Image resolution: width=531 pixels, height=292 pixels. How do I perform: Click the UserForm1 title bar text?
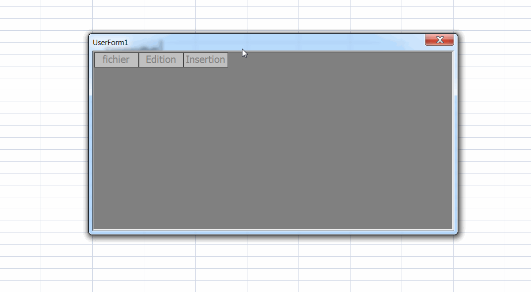pos(111,42)
